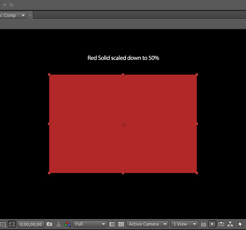Toggle pixel aspect ratio correction
246x230 pixels.
[203, 224]
